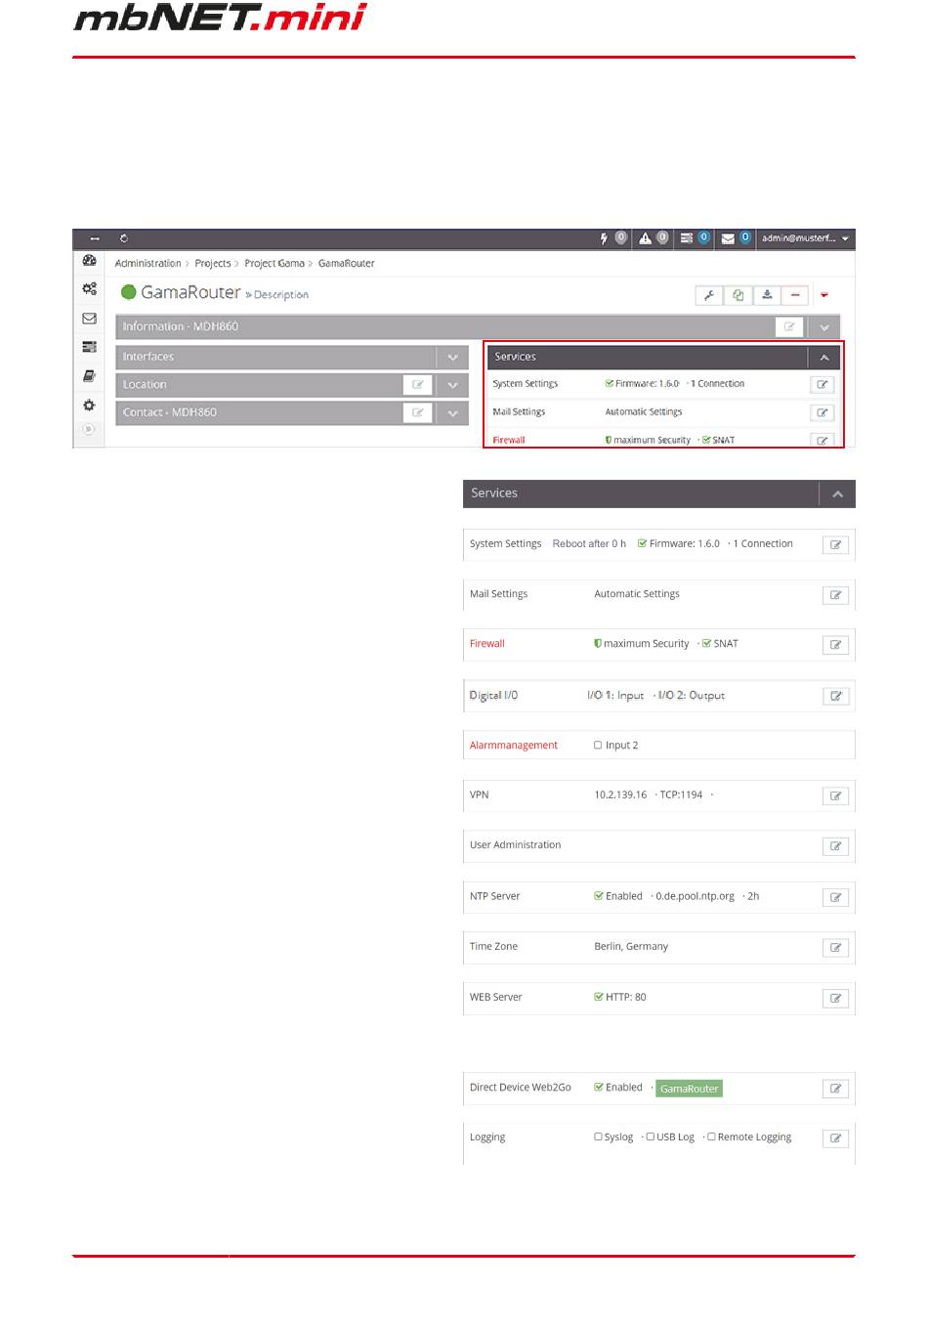Click edit icon for Digital I/O
The image size is (928, 1329).
point(835,697)
